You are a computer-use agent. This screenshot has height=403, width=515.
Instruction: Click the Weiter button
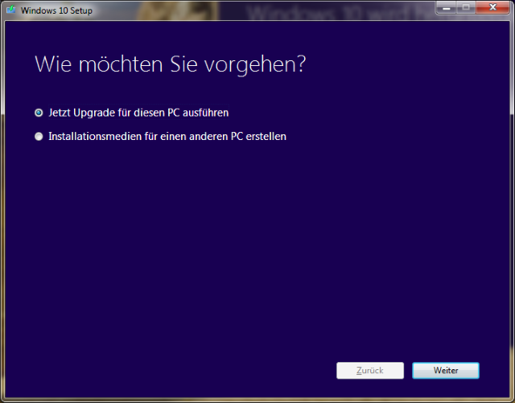(446, 371)
